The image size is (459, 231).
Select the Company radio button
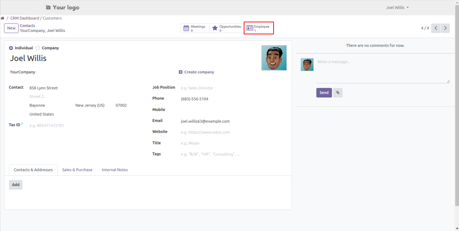[x=38, y=48]
